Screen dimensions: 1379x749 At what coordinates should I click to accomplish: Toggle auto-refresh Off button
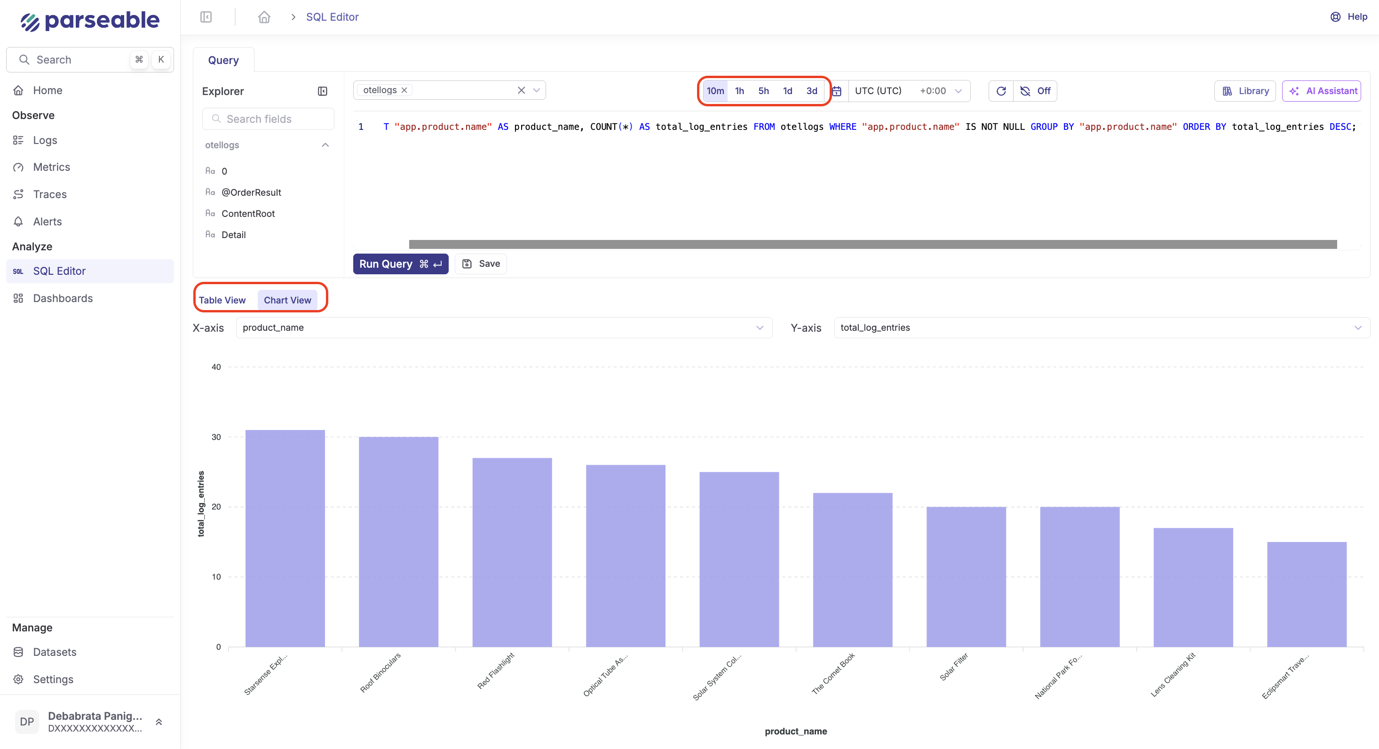click(x=1035, y=91)
